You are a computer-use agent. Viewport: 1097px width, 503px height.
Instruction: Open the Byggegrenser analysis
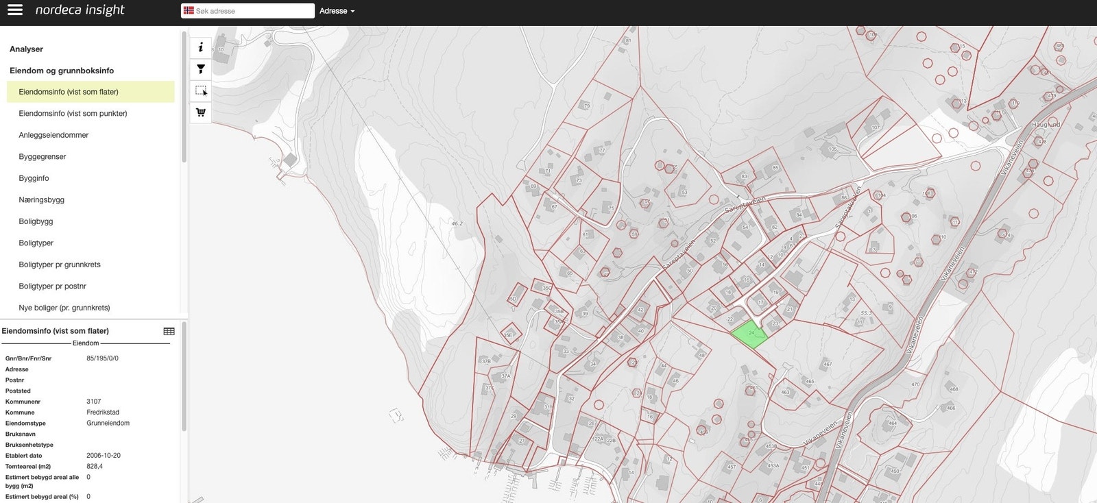coord(43,157)
